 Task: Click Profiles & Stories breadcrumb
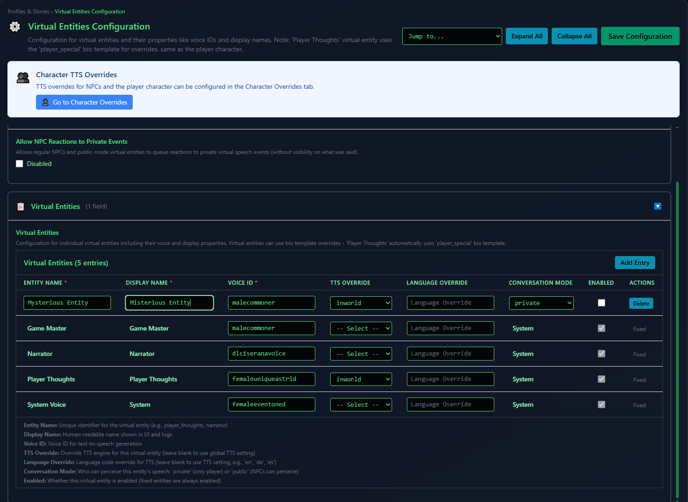coord(28,12)
